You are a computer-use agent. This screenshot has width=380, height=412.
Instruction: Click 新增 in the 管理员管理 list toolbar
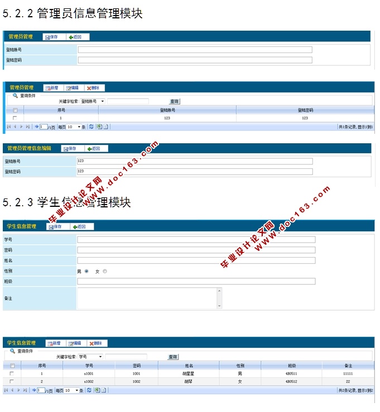(x=54, y=88)
